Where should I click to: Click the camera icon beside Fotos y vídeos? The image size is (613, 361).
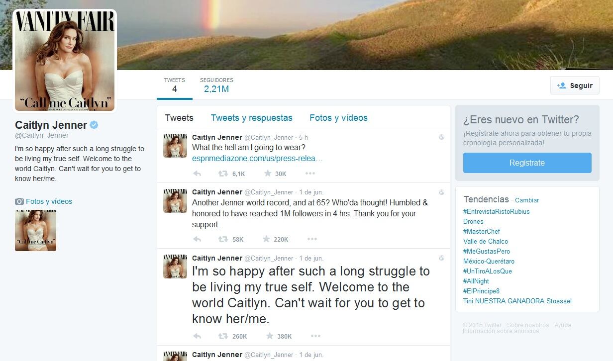point(19,201)
